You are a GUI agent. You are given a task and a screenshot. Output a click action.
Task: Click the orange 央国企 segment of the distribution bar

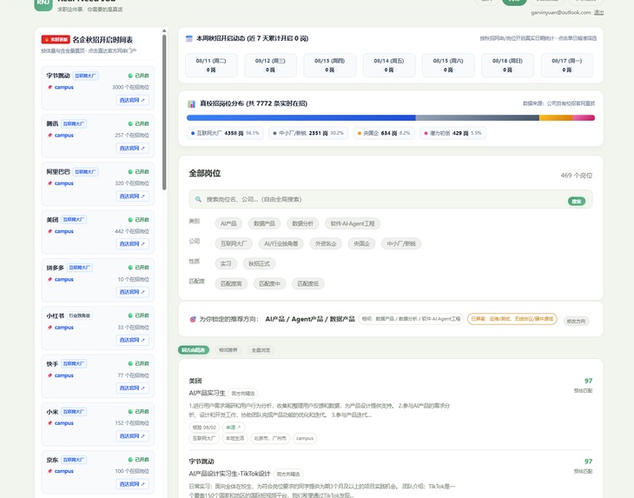coord(556,117)
